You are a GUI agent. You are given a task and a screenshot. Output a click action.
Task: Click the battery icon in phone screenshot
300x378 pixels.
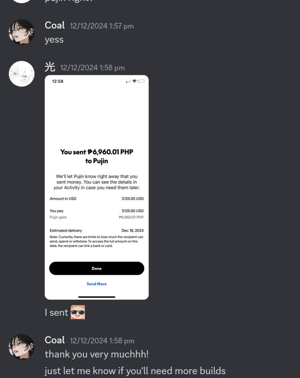pos(141,81)
